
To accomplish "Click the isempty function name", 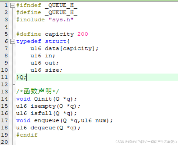I will coord(43,106).
